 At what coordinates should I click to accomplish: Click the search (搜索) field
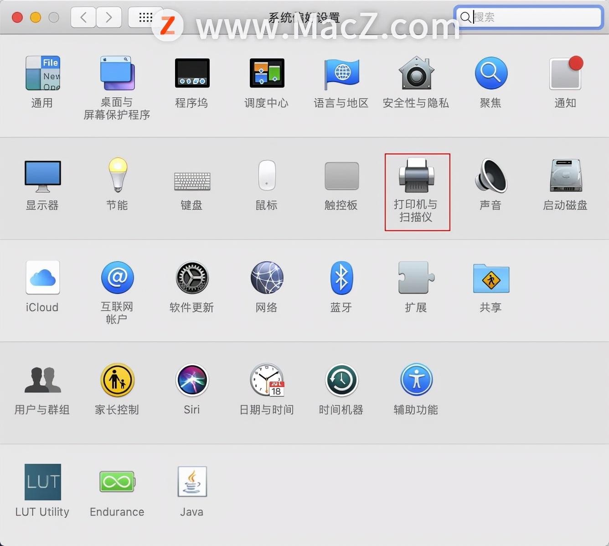533,17
